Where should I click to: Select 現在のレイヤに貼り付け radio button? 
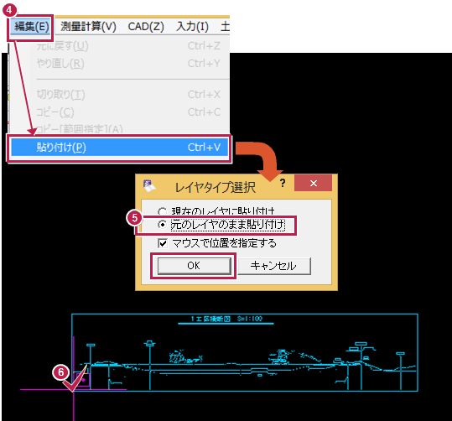tap(162, 211)
